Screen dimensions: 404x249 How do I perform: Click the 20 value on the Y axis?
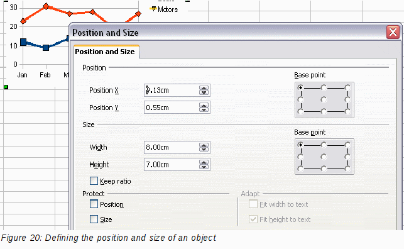[x=14, y=26]
